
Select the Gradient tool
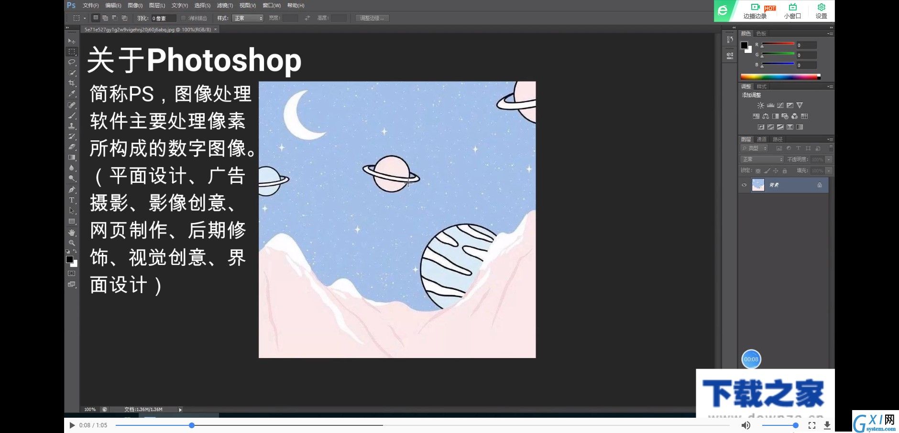(x=72, y=158)
